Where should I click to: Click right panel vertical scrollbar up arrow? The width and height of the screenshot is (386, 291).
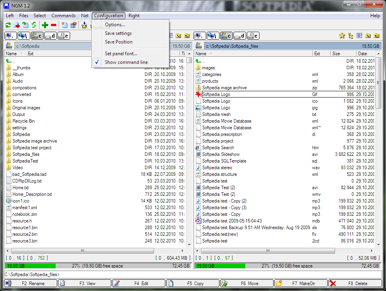coord(379,54)
